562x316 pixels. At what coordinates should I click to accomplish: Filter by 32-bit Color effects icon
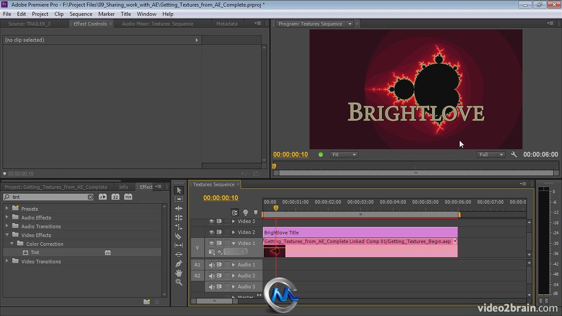[x=115, y=197]
